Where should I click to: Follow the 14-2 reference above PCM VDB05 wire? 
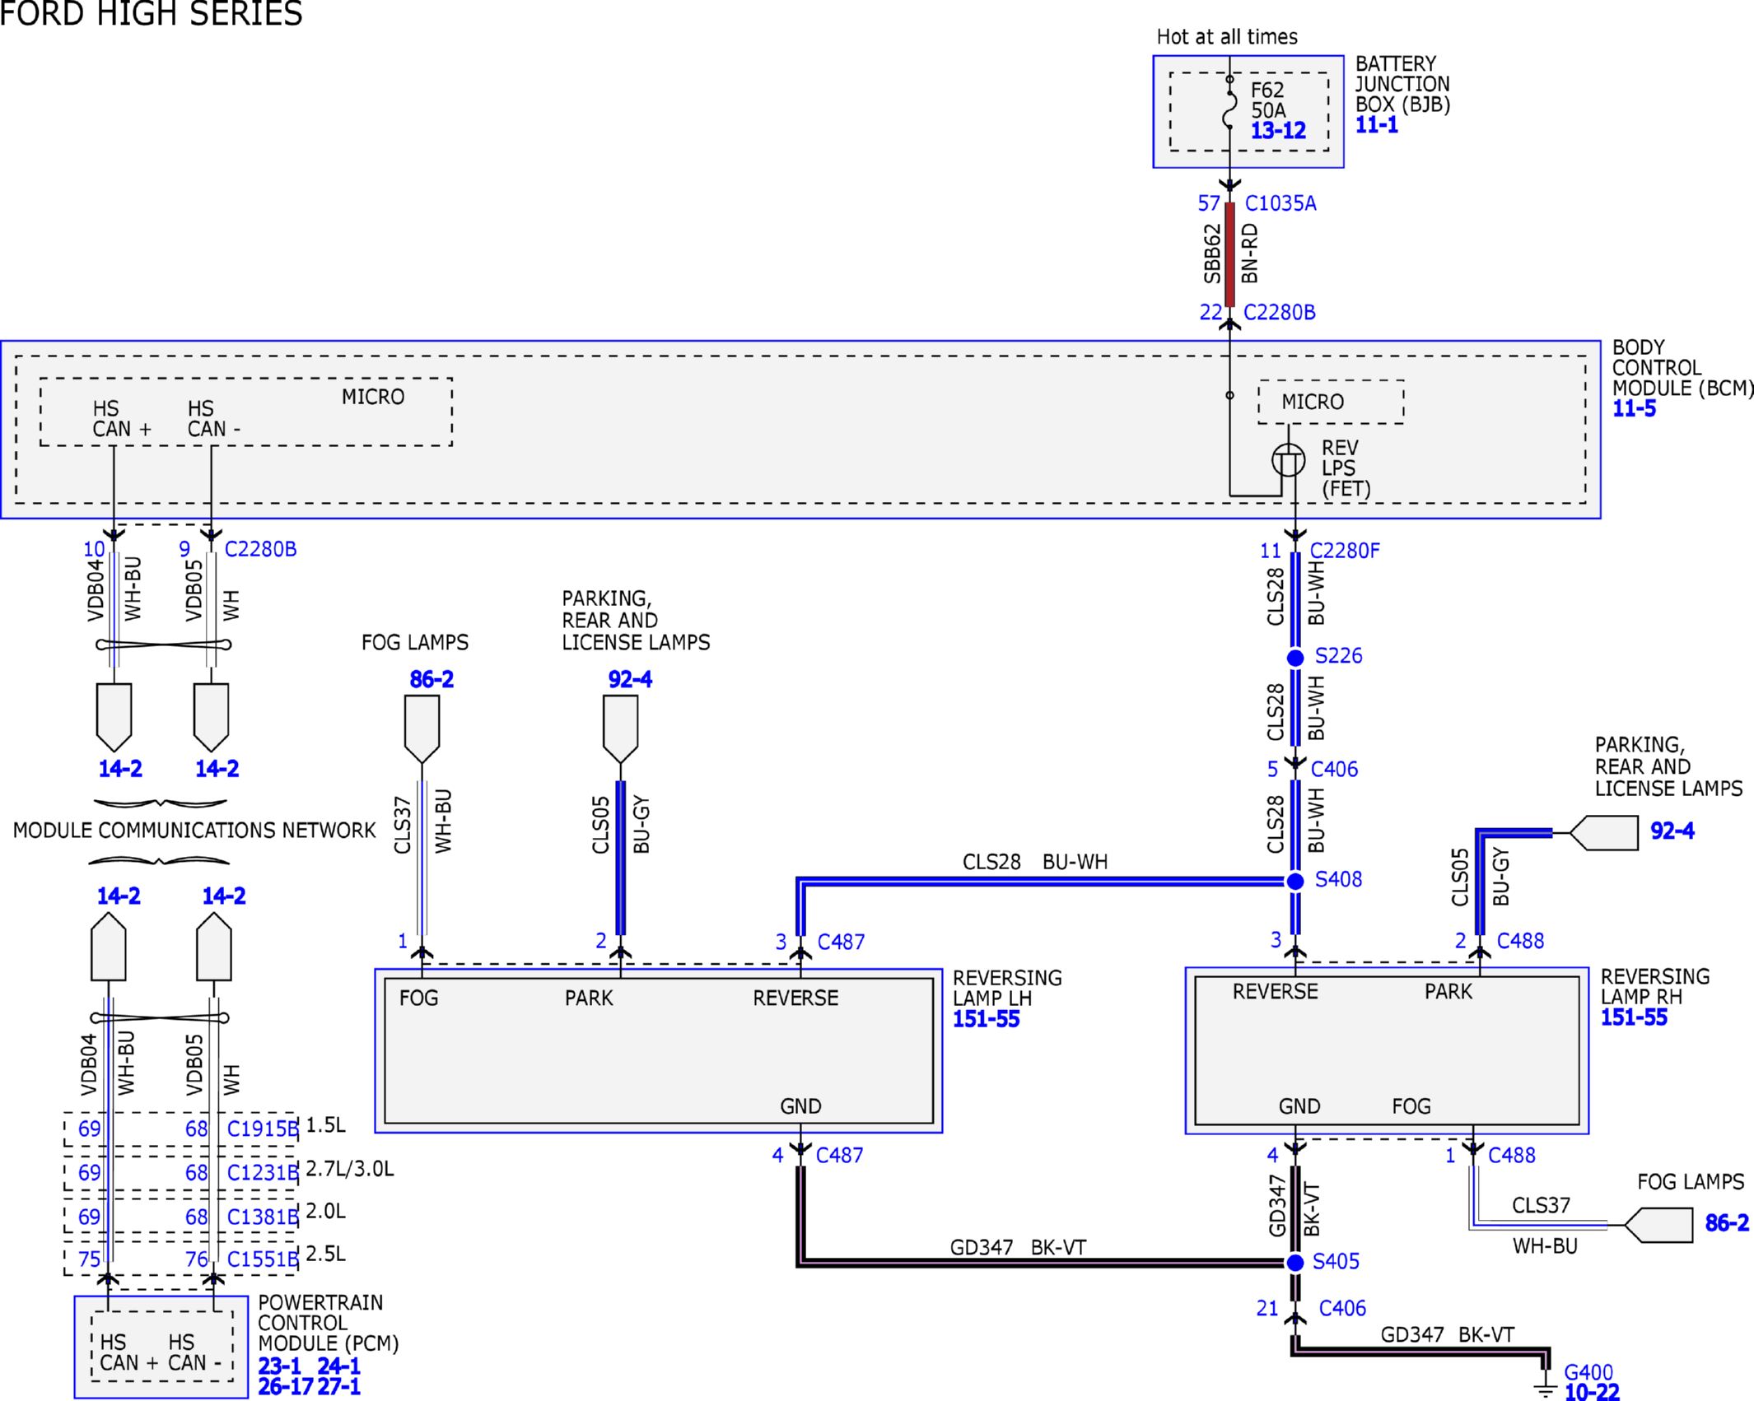click(224, 896)
